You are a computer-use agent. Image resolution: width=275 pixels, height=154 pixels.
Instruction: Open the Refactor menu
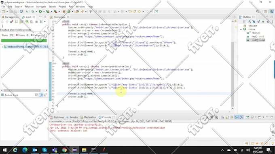(29, 6)
